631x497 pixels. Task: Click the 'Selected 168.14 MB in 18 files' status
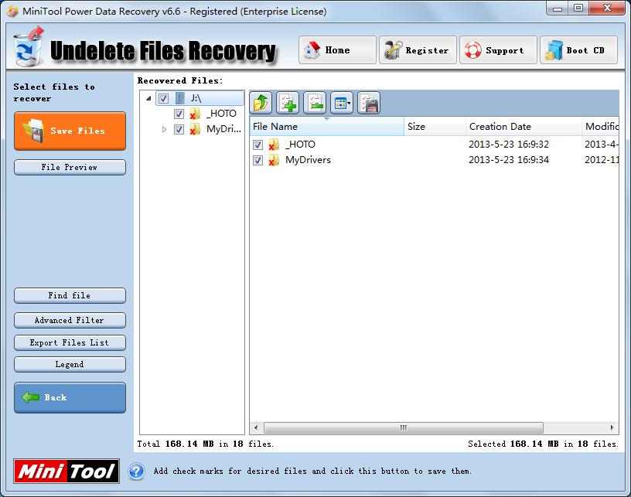click(543, 444)
